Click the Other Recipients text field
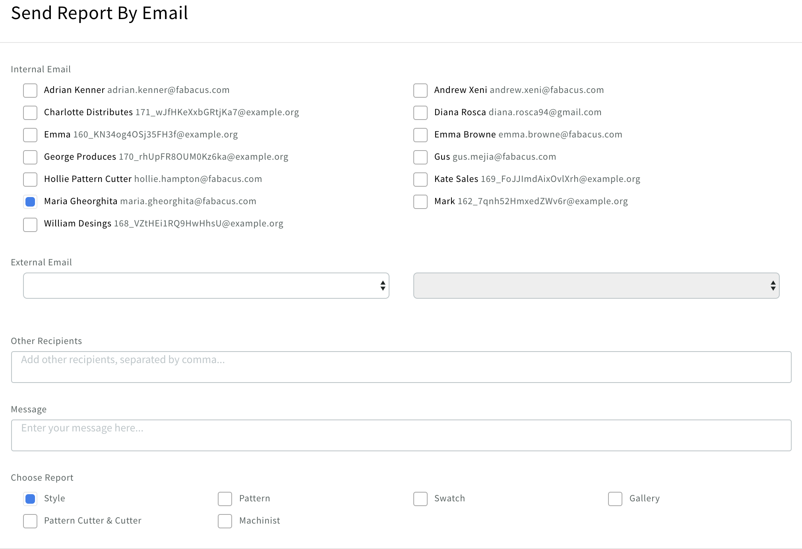 tap(401, 367)
